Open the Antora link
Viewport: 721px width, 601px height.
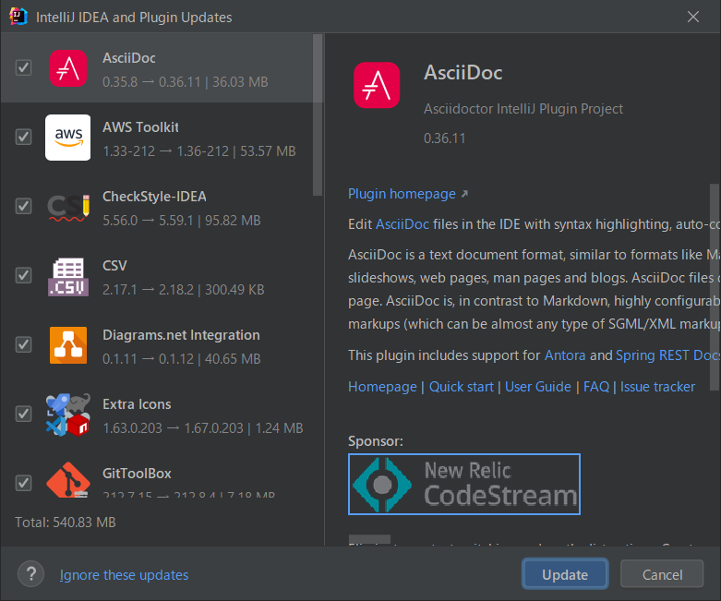[x=565, y=355]
